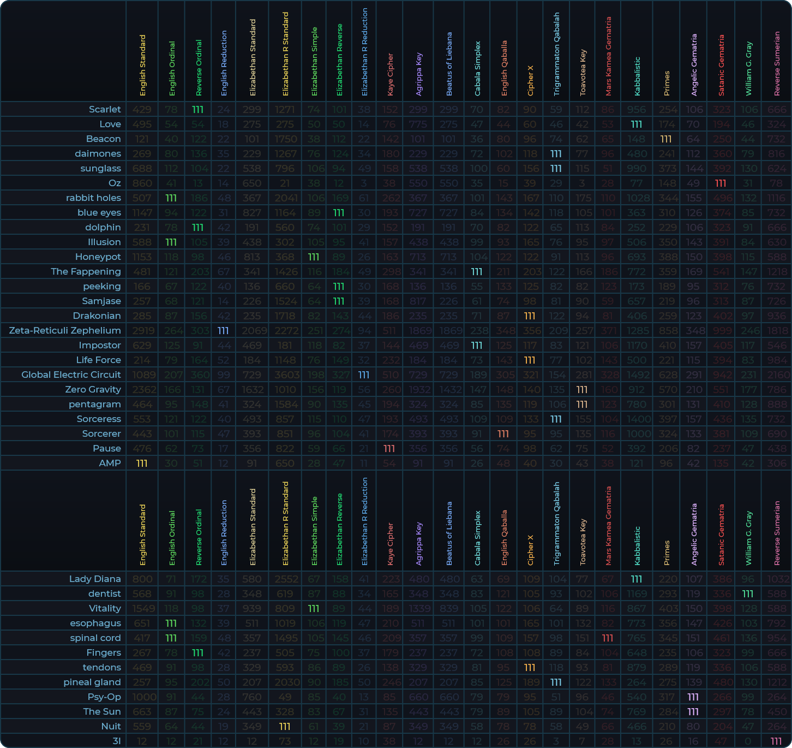Select the highlighted 111 in the Oz row
This screenshot has width=792, height=748.
pyautogui.click(x=721, y=183)
